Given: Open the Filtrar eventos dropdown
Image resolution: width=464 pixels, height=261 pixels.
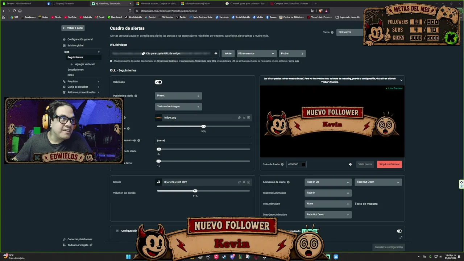Looking at the screenshot, I should tap(256, 53).
